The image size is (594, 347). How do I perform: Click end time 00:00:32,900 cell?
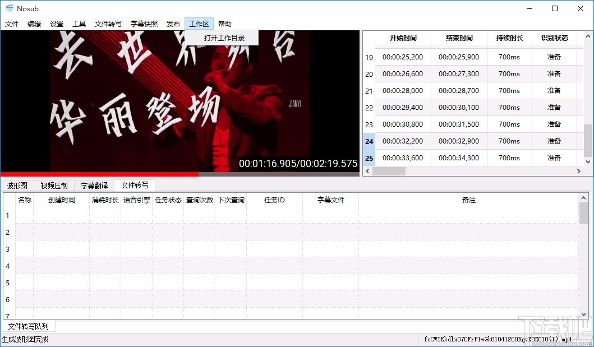(x=459, y=141)
